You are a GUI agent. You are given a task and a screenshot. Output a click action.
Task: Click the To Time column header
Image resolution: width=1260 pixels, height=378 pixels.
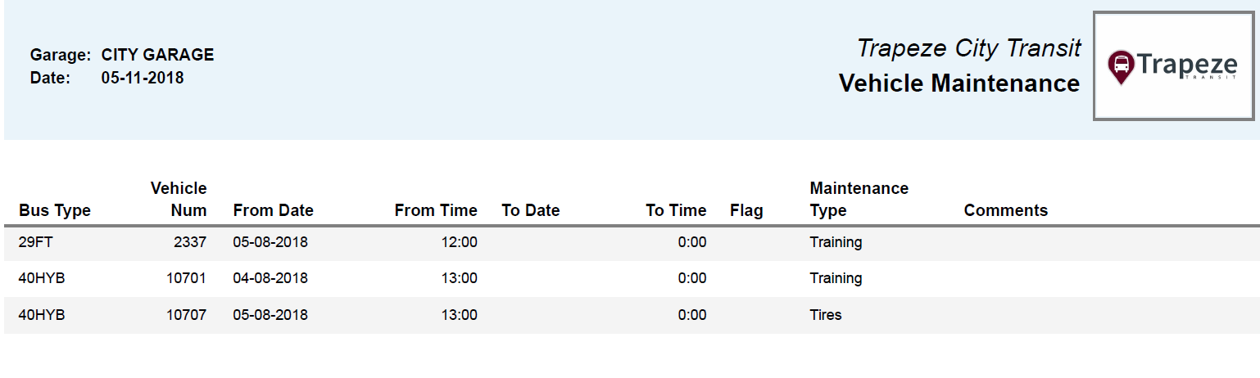click(675, 210)
